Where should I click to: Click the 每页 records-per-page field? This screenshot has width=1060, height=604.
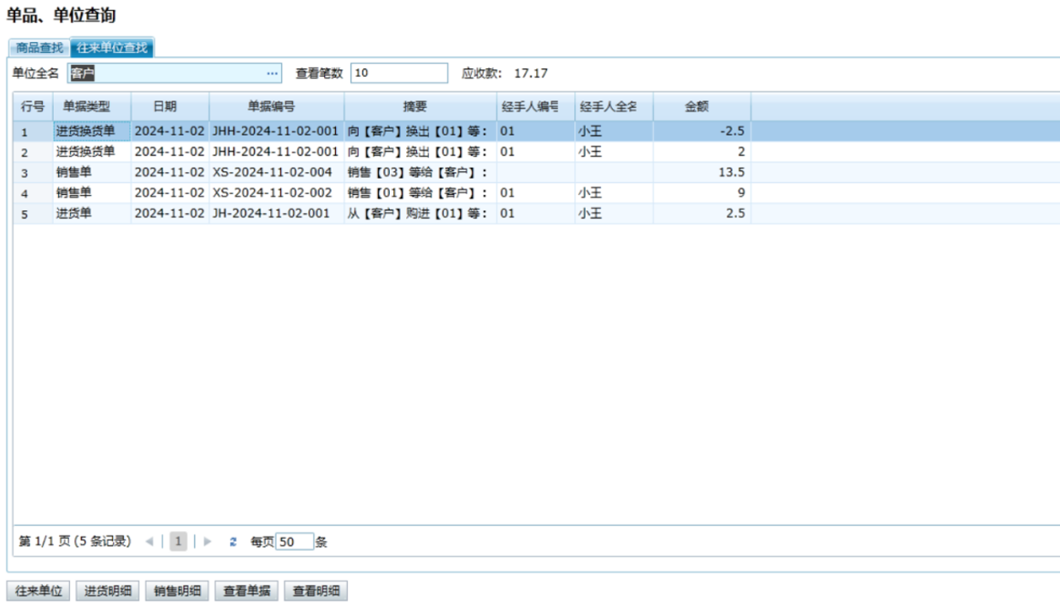[x=294, y=542]
